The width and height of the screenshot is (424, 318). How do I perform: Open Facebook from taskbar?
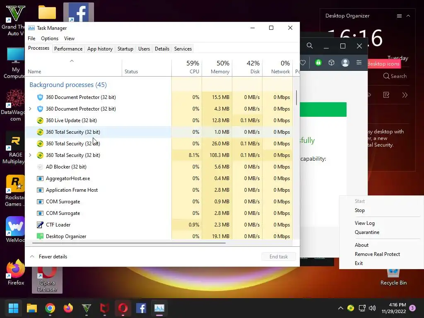pyautogui.click(x=141, y=308)
